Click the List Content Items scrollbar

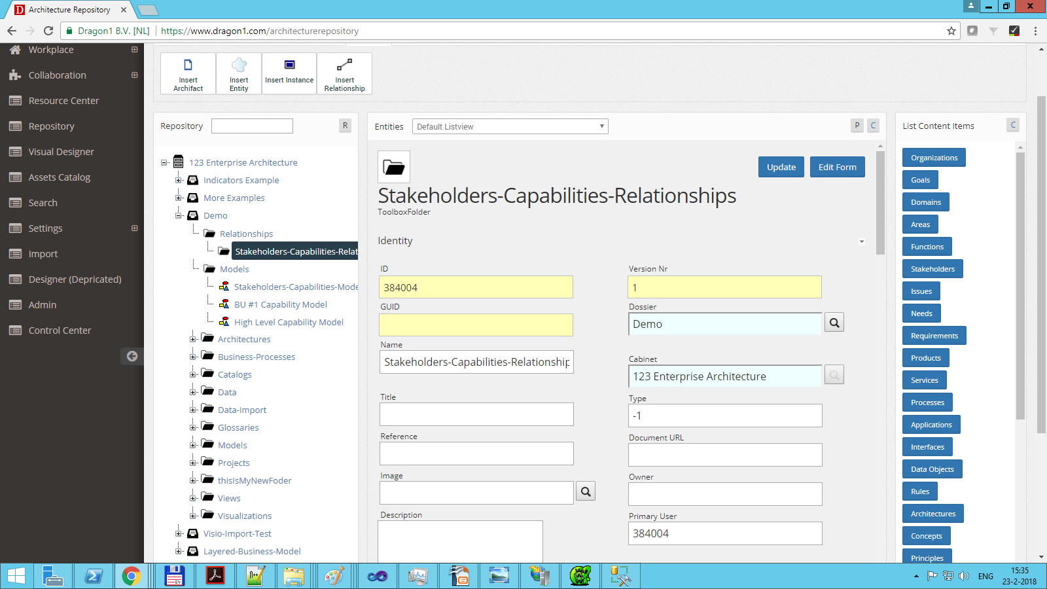[1020, 285]
